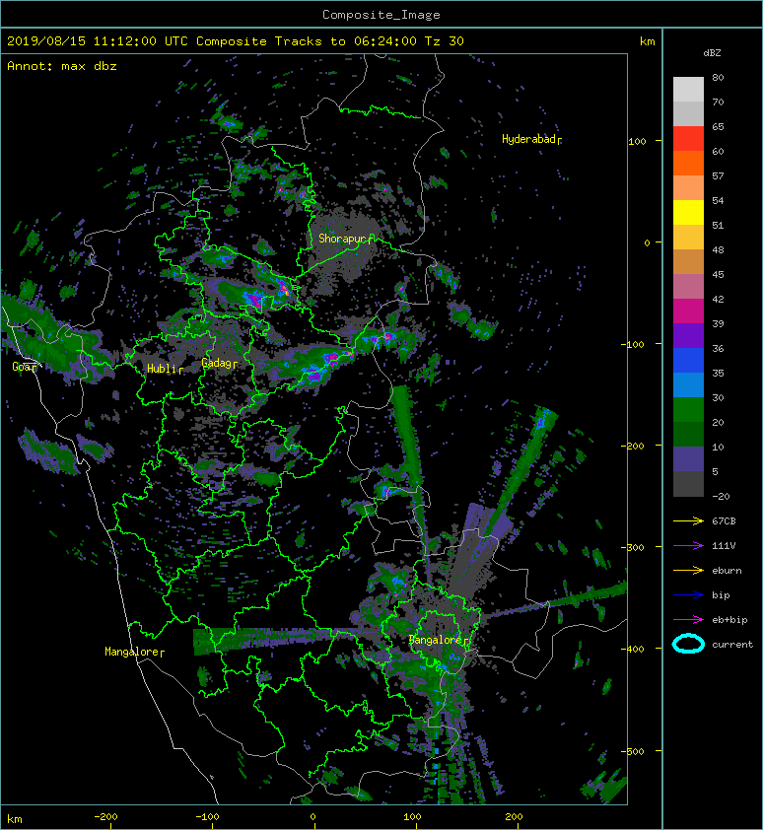Click the -300 tick on vertical km axis
The width and height of the screenshot is (763, 830).
[632, 547]
